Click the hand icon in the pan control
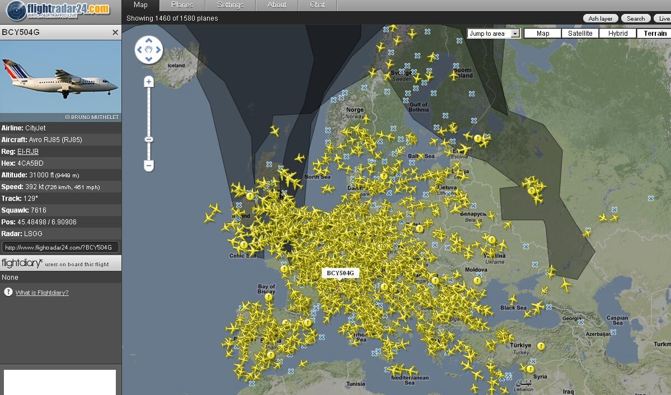 (149, 50)
